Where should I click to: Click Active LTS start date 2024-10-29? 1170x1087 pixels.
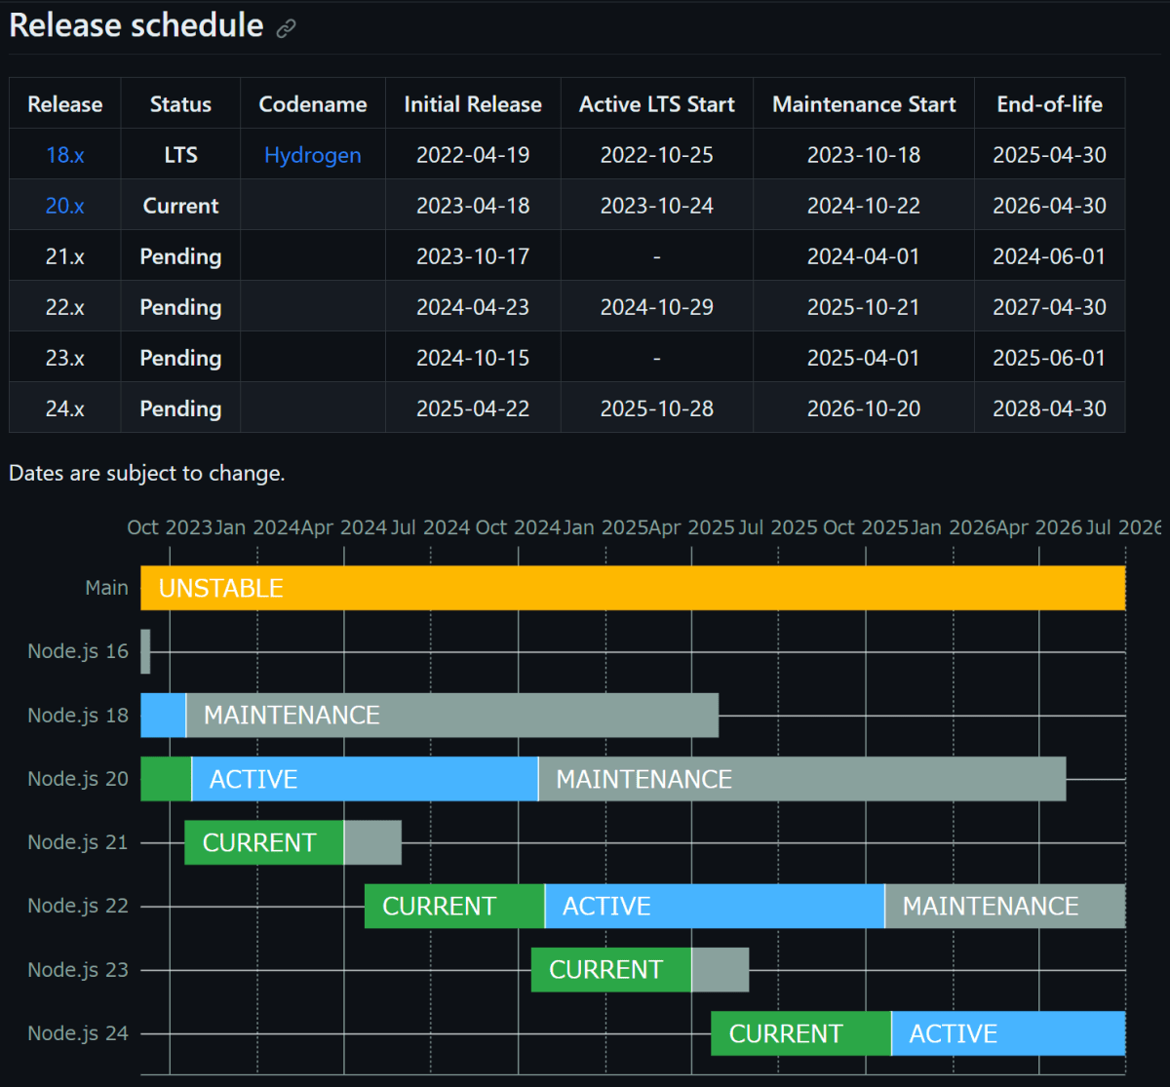point(657,307)
